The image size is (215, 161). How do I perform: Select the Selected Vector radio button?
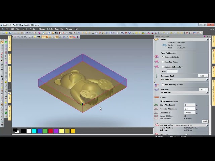coord(163,62)
